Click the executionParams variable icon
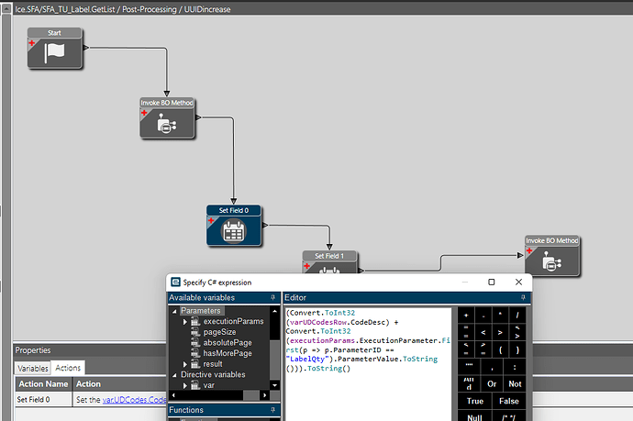Screen dimensions: 633x421 pyautogui.click(x=195, y=321)
